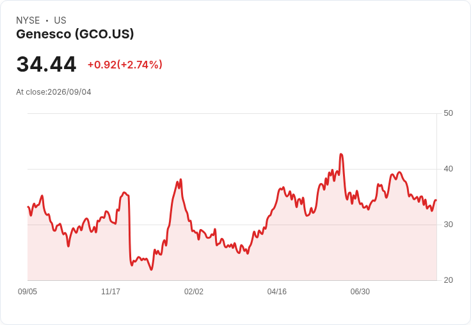
Task: Click the 04/16 x-axis date label
Action: [x=277, y=292]
